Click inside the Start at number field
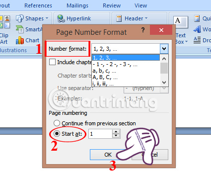 (100, 134)
